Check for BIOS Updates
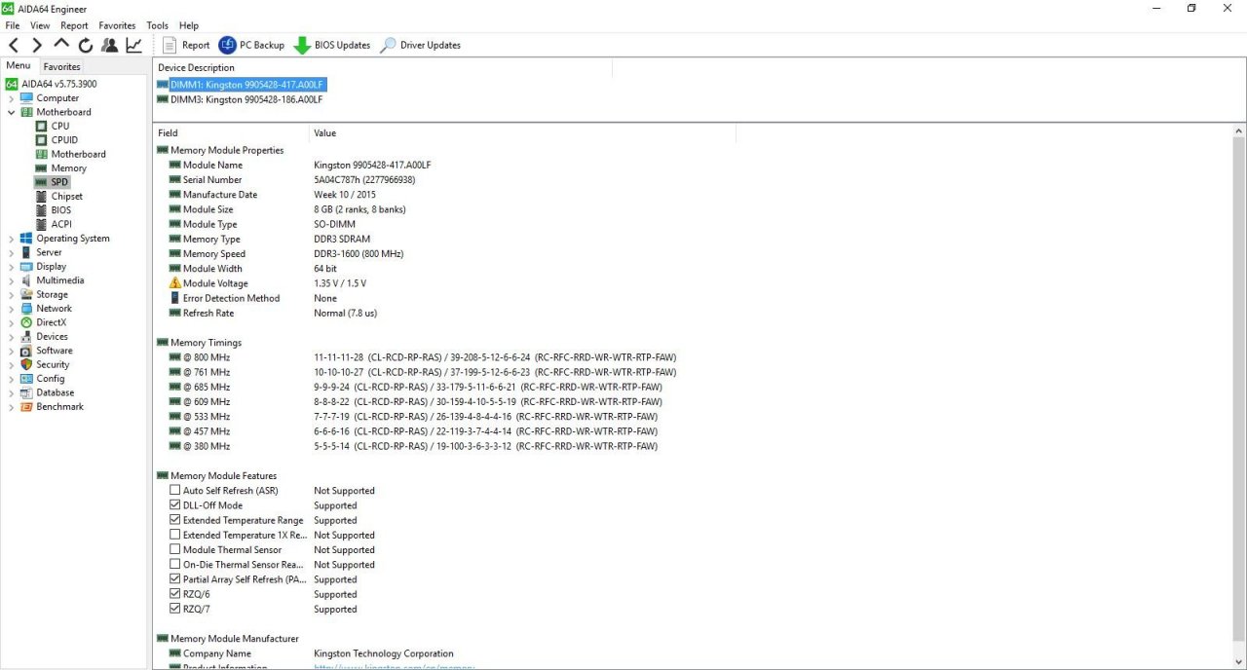The height and width of the screenshot is (670, 1247). point(332,45)
